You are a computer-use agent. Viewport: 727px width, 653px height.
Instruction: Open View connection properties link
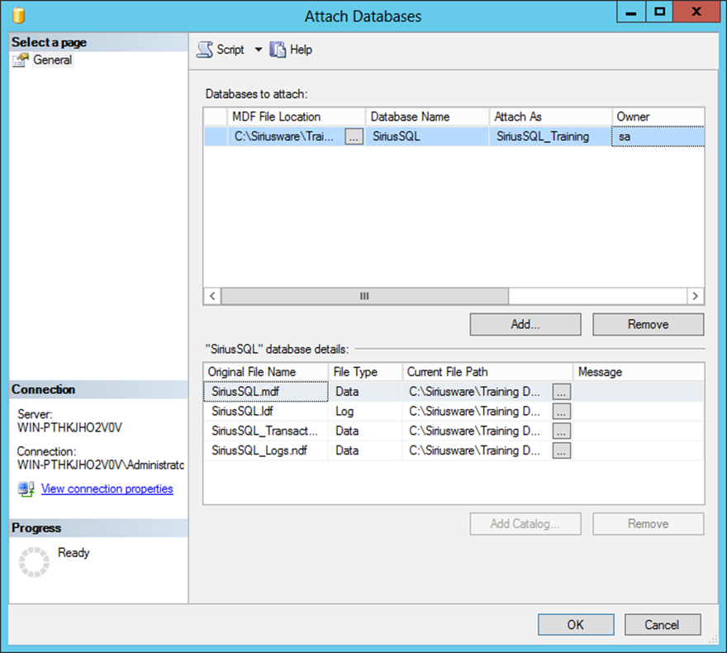tap(107, 489)
